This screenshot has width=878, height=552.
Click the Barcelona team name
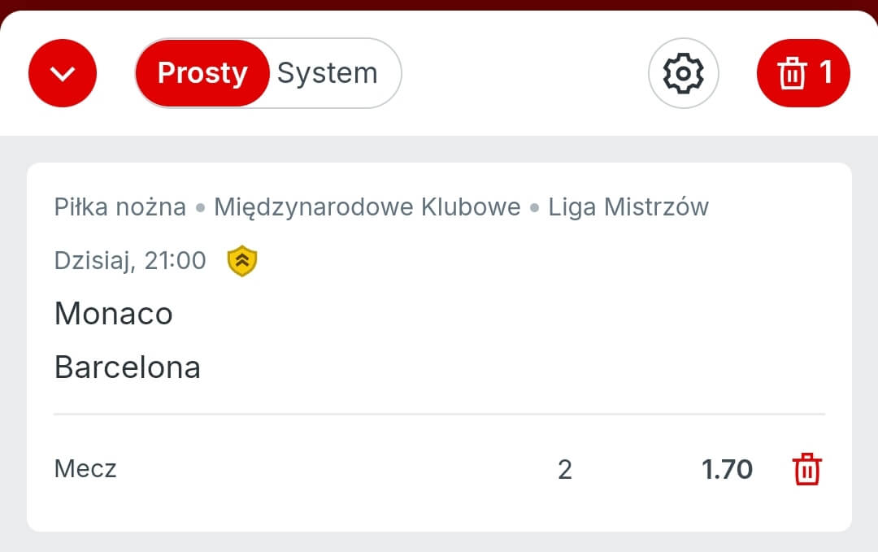pyautogui.click(x=128, y=367)
